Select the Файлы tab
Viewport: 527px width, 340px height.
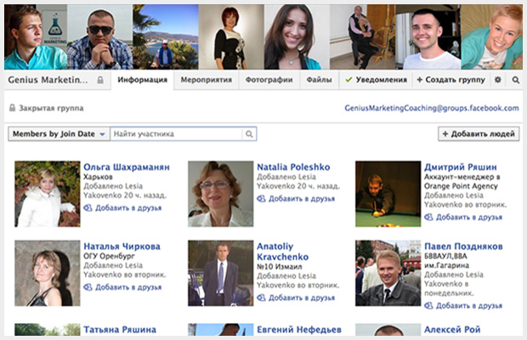(319, 80)
